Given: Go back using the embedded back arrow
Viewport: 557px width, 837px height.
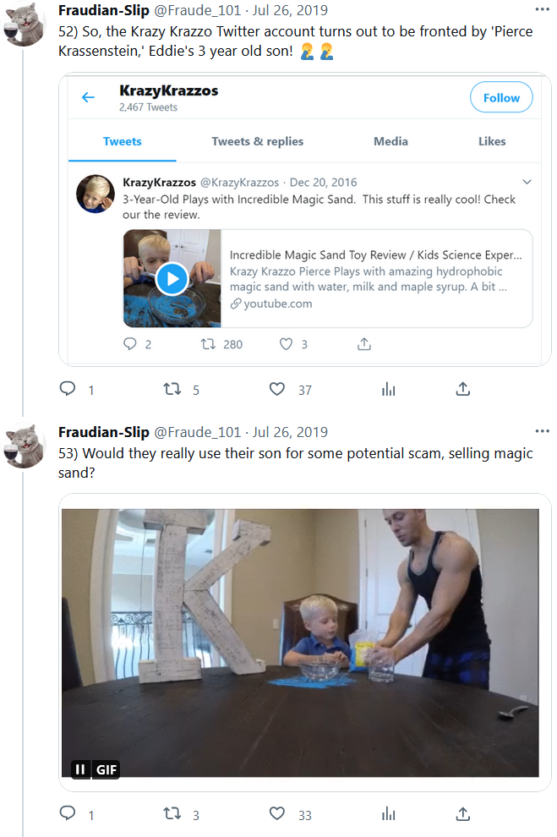Looking at the screenshot, I should pos(88,98).
